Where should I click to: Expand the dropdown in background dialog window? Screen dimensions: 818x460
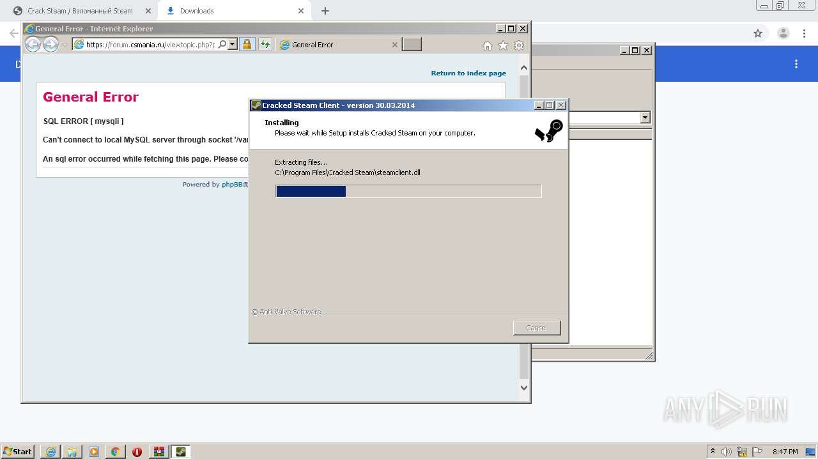click(645, 118)
